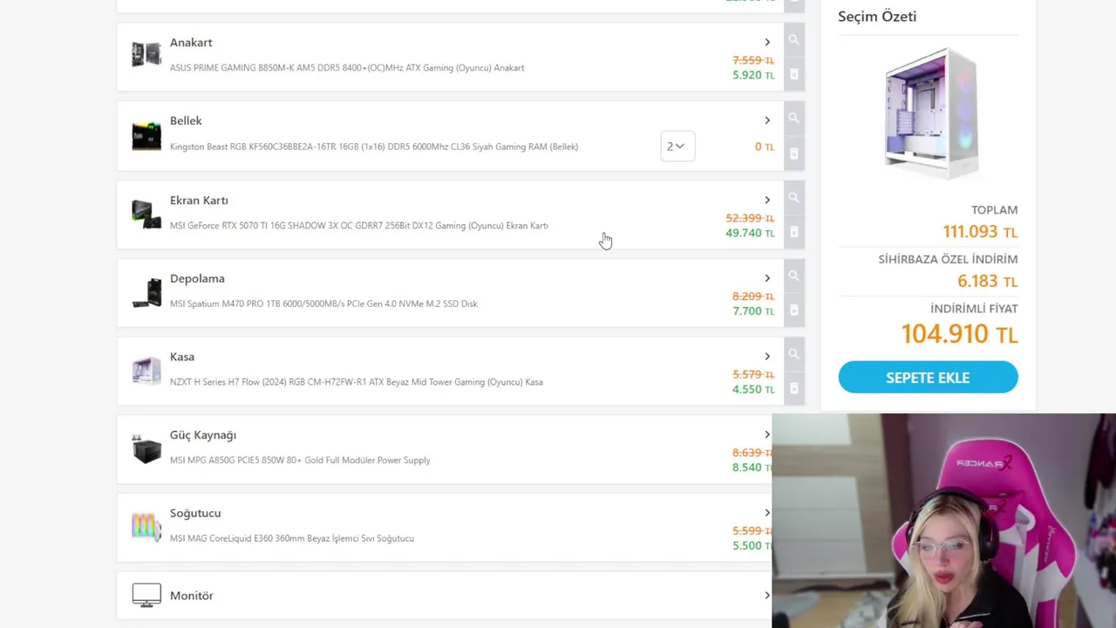Click the magnifier icon in Kasa row
The image size is (1116, 628).
793,354
